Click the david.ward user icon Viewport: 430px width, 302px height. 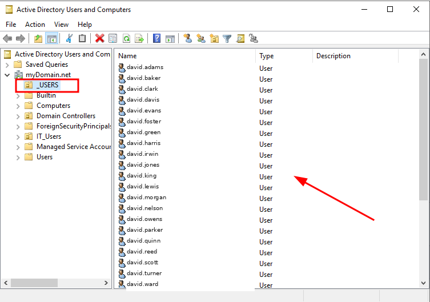[x=122, y=284]
